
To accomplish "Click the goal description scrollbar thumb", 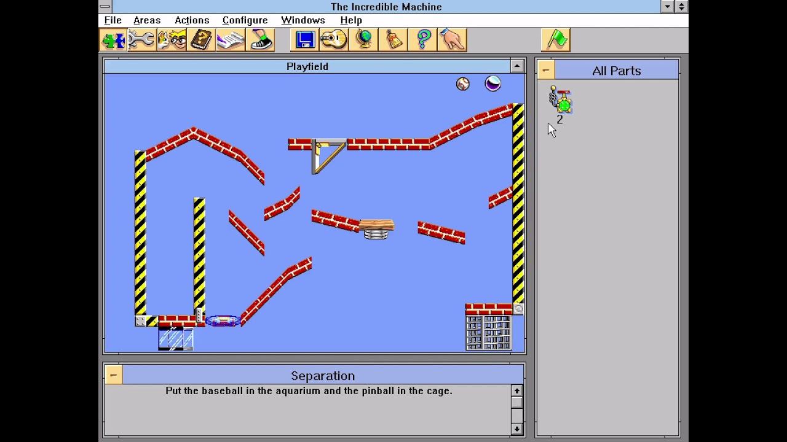I will click(516, 403).
